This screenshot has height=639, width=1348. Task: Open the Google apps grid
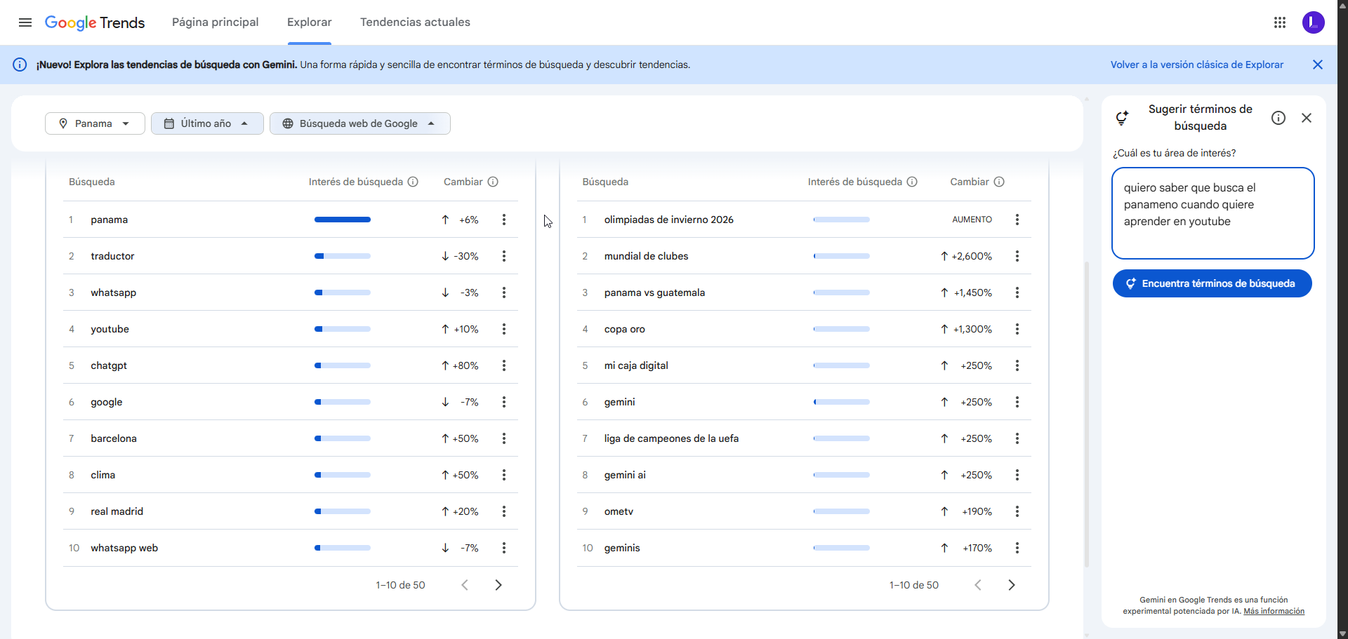(x=1280, y=22)
